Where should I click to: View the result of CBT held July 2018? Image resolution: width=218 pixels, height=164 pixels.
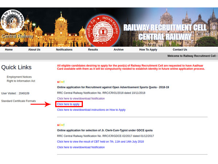(x=100, y=141)
